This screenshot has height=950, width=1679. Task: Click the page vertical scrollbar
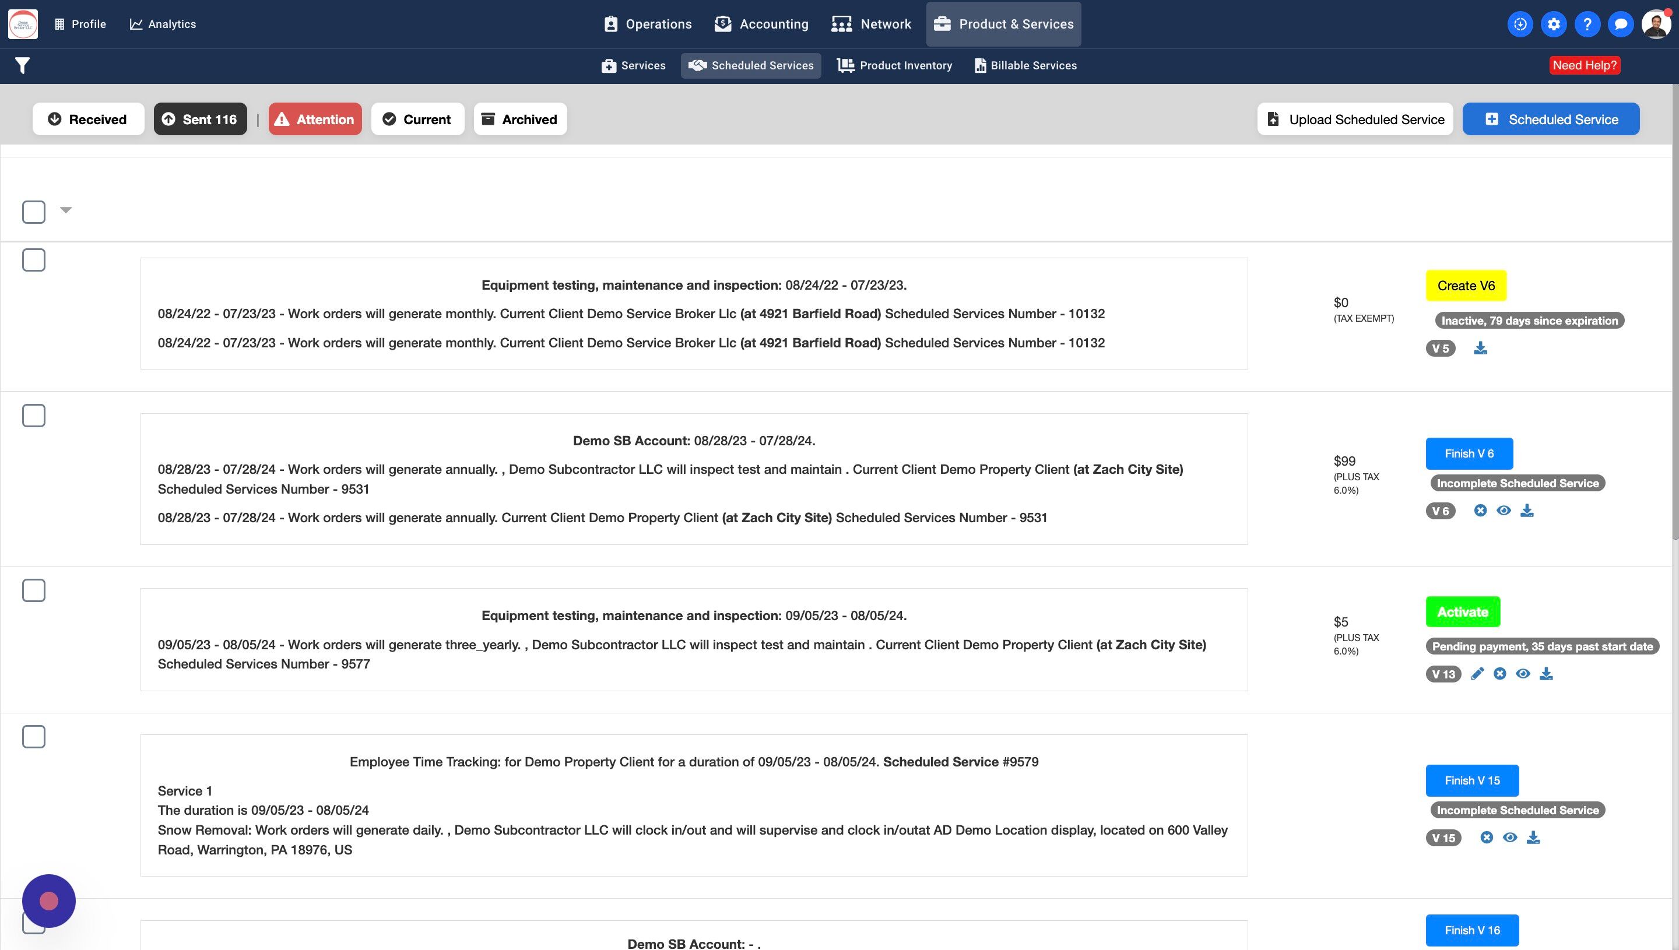coord(1674,313)
